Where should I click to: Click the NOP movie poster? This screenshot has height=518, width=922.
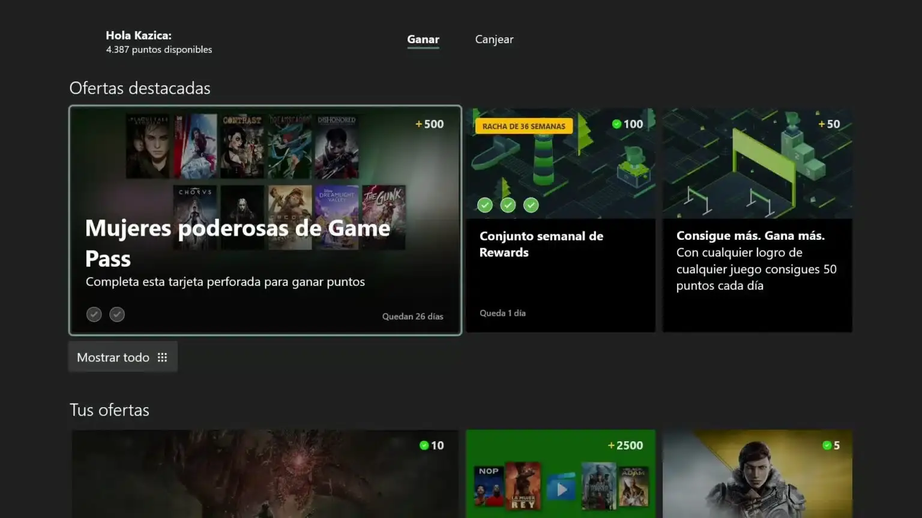[x=489, y=486]
